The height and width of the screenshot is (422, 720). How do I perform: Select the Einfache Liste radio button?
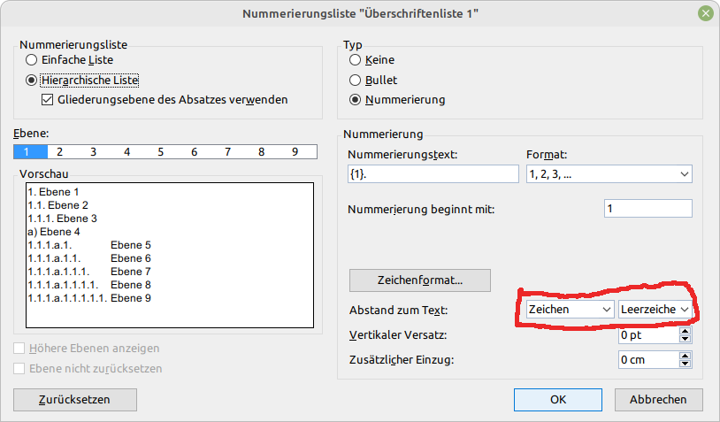click(x=32, y=60)
